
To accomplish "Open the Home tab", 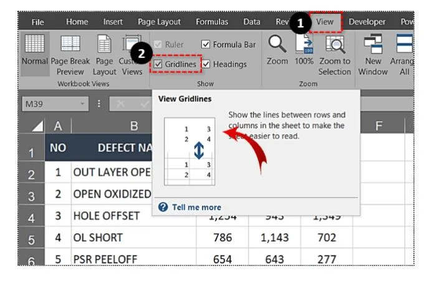I will 77,22.
